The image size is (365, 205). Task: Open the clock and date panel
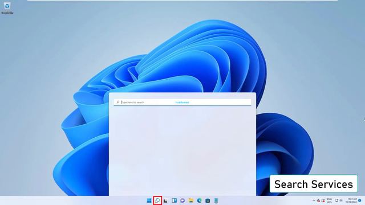(x=352, y=200)
